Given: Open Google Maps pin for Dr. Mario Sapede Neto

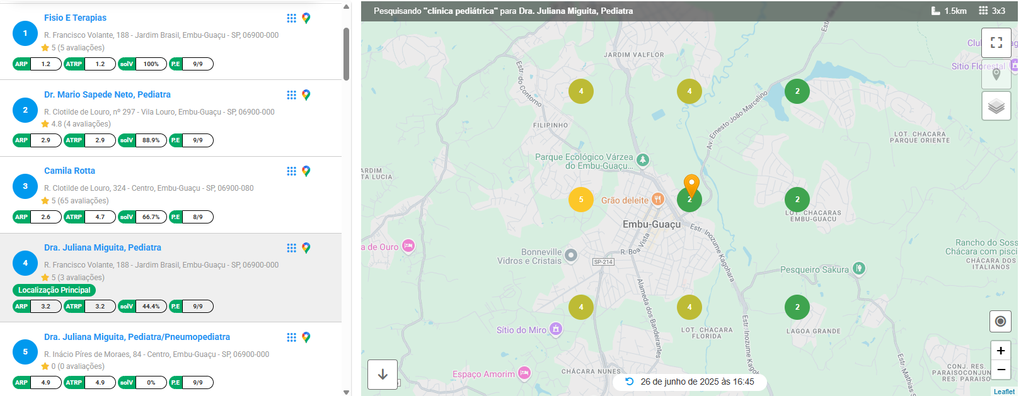Looking at the screenshot, I should pos(306,95).
